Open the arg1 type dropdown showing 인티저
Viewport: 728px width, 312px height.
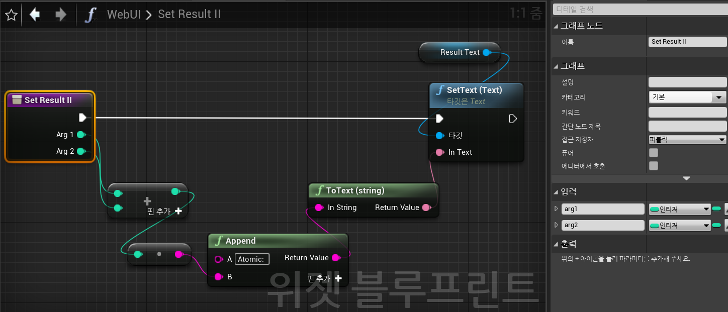[679, 209]
